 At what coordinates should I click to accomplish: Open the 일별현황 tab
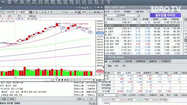(153, 61)
